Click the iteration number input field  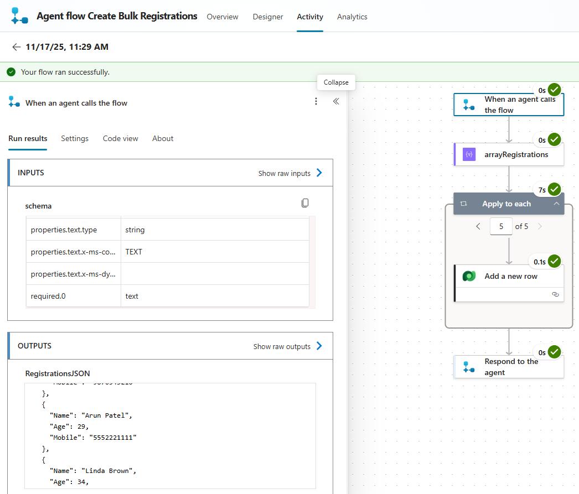[x=501, y=226]
